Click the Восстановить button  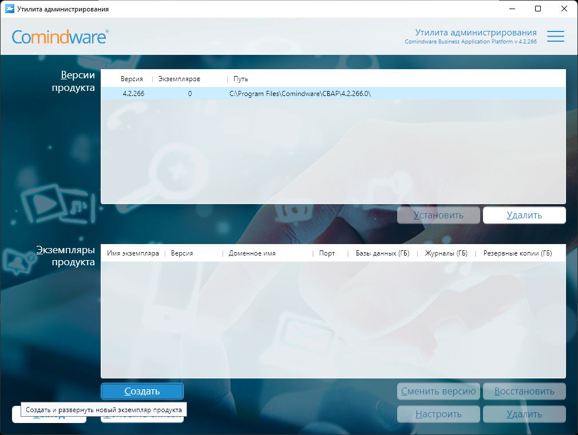point(524,391)
